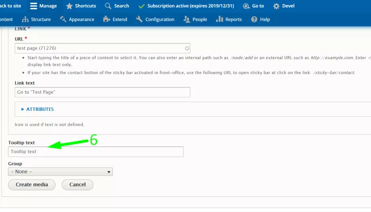The width and height of the screenshot is (371, 212).
Task: Click the Help question mark icon
Action: pyautogui.click(x=254, y=19)
